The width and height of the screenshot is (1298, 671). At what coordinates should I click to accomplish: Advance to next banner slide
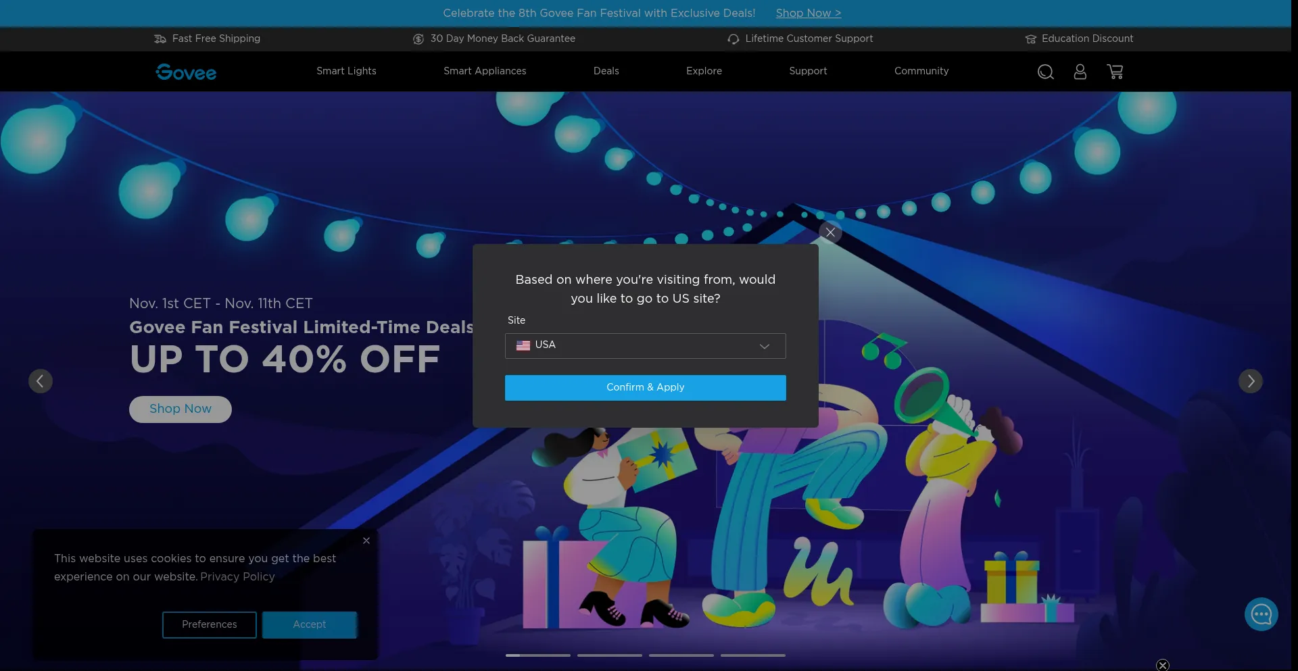pos(1250,381)
